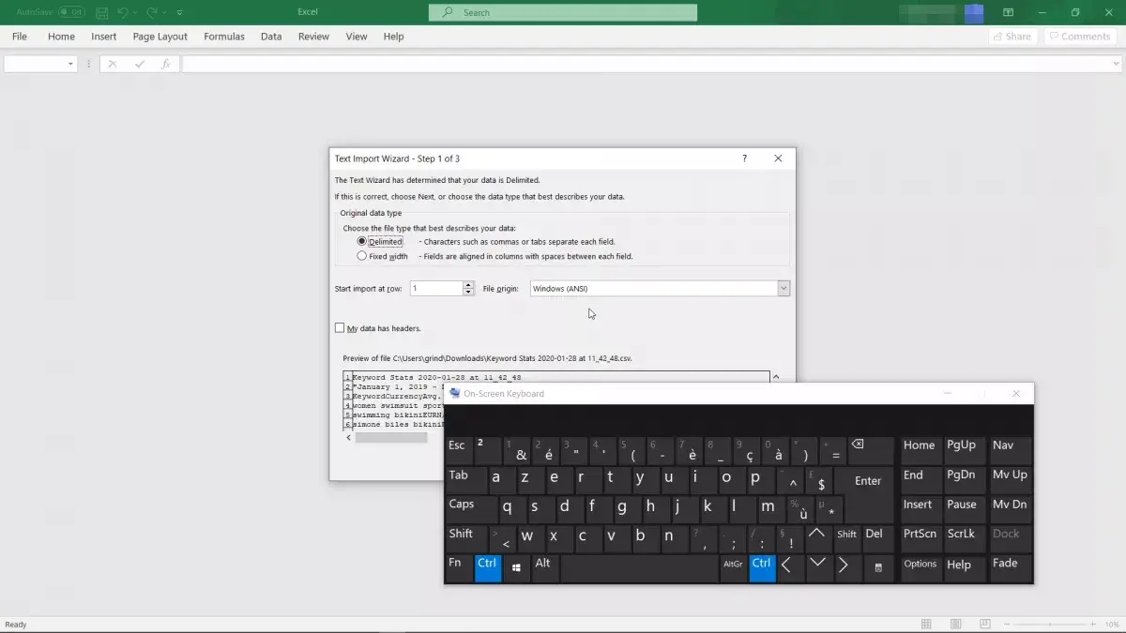Open the File menu

[19, 37]
